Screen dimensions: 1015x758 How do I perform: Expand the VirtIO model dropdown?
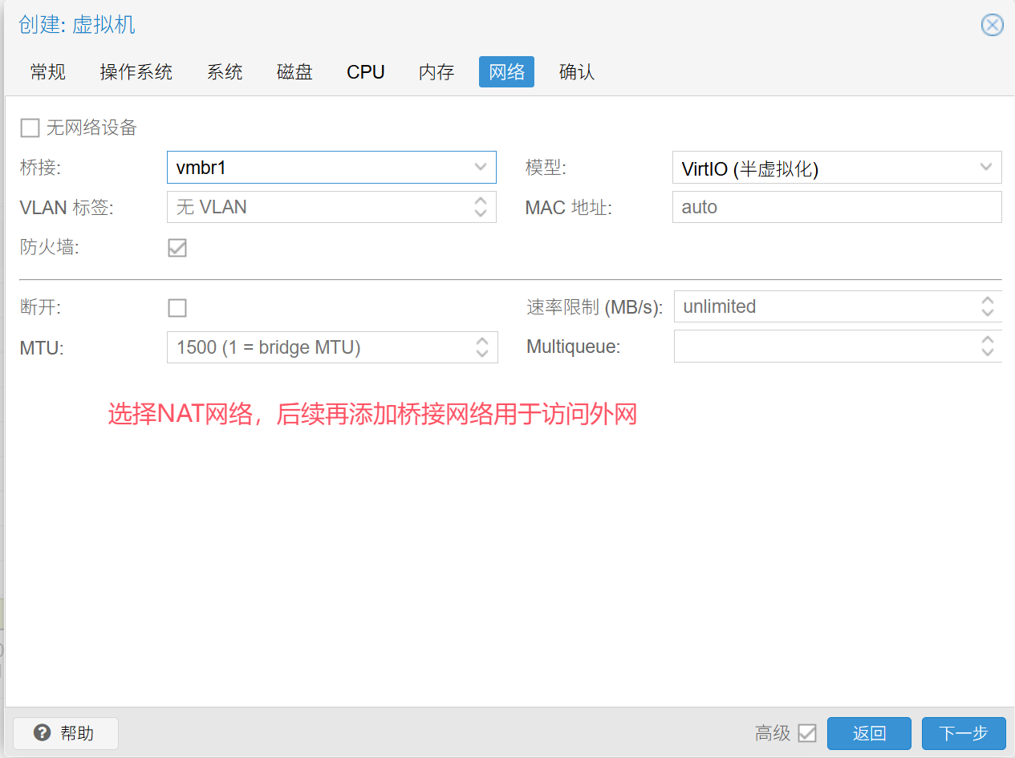(x=986, y=168)
